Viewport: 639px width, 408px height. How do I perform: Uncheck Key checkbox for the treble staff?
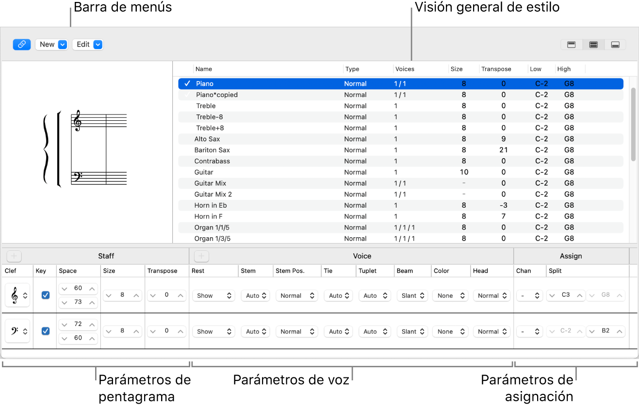tap(46, 295)
